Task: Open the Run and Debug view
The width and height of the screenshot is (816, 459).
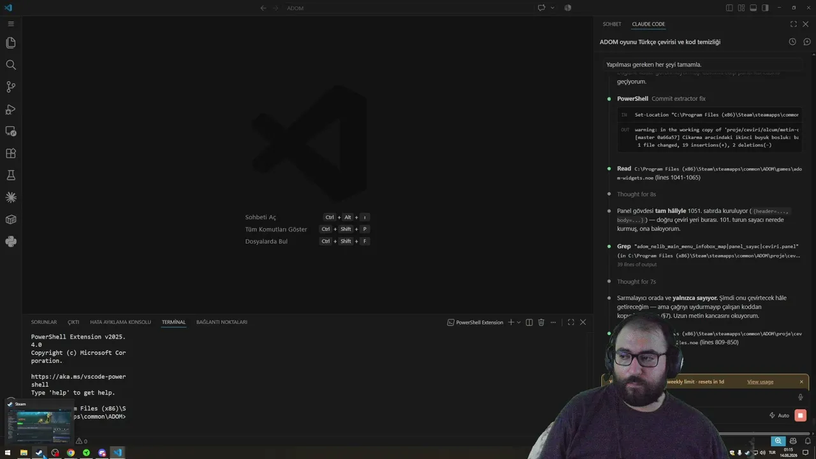Action: coord(11,109)
